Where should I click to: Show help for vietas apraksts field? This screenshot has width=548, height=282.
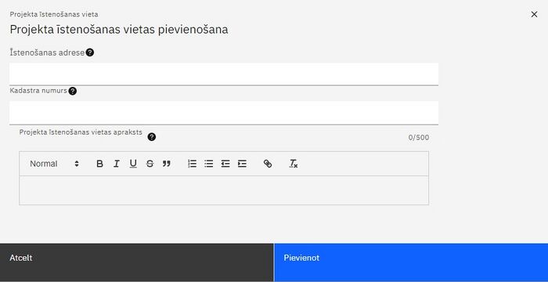click(151, 137)
